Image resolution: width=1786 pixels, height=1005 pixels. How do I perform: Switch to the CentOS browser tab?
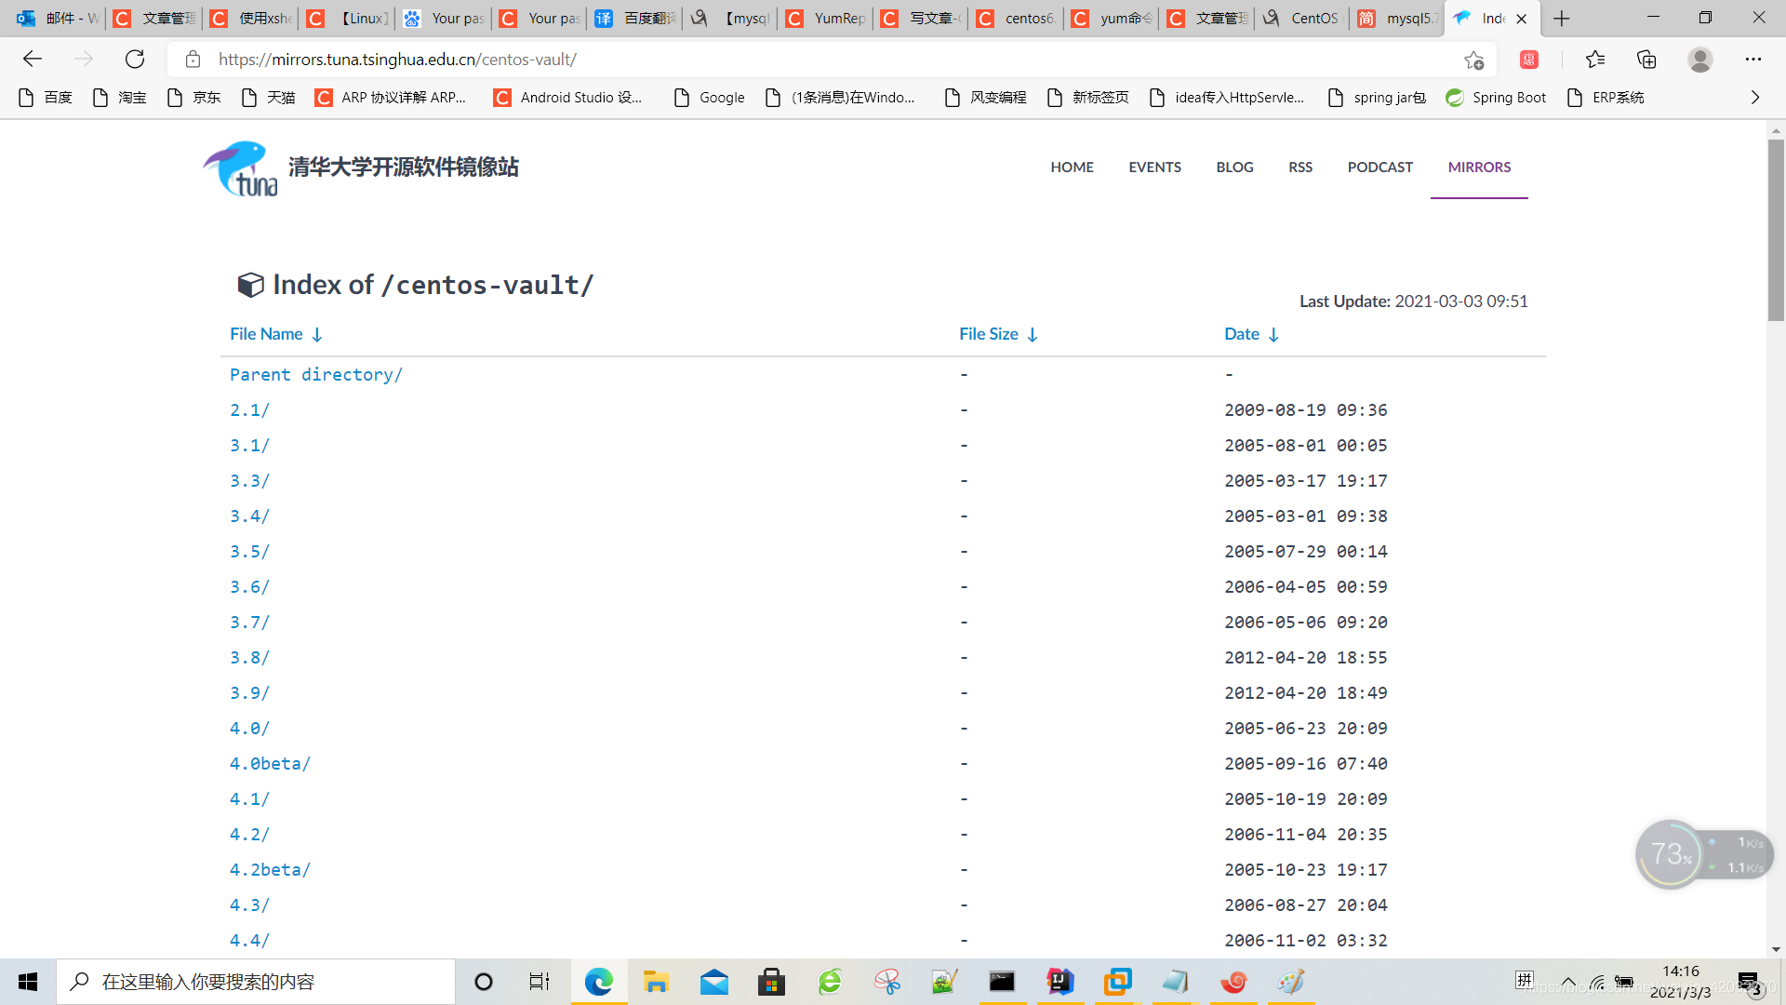coord(1302,19)
